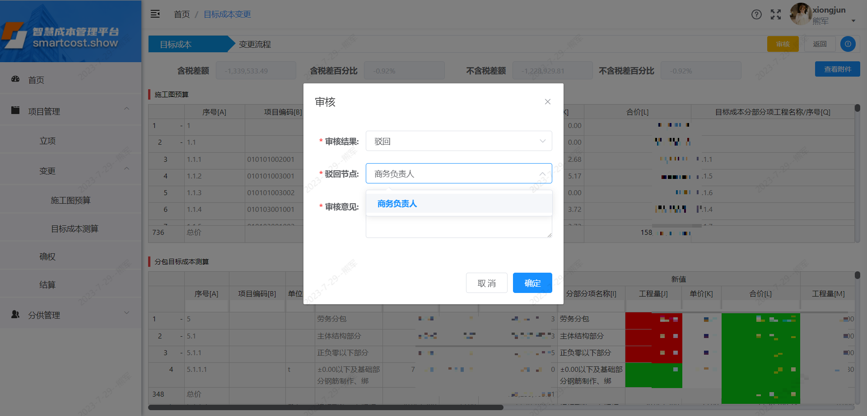
Task: Open the circular info icon near 返回
Action: click(848, 44)
